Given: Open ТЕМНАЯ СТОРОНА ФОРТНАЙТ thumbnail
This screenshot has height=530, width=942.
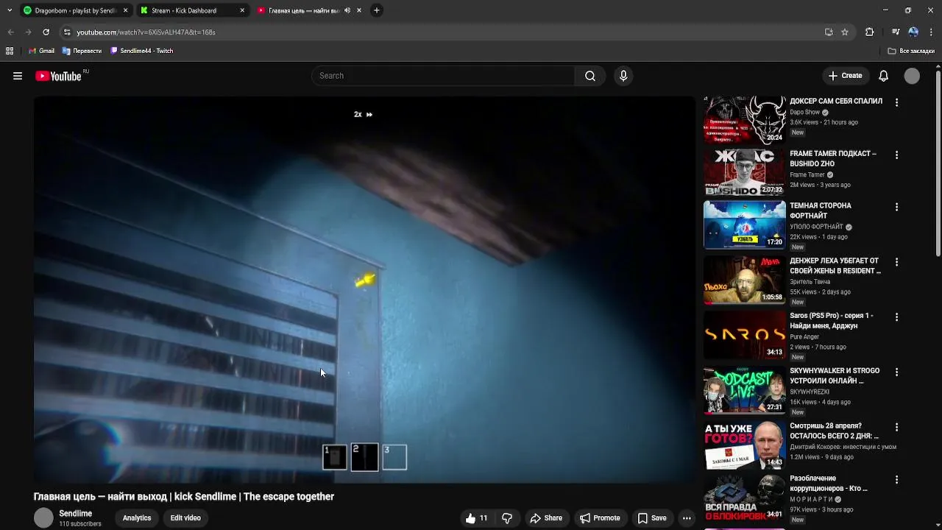Looking at the screenshot, I should (745, 225).
